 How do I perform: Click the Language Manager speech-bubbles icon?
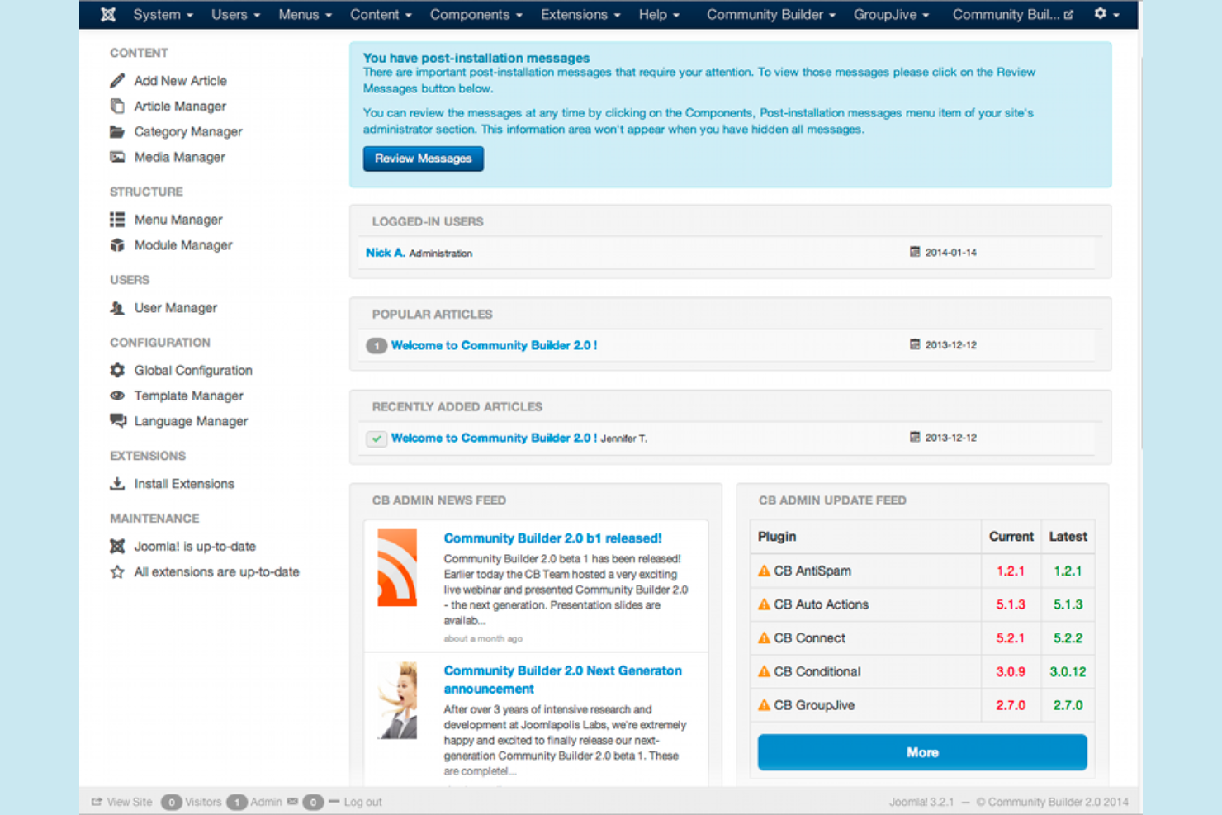tap(117, 421)
